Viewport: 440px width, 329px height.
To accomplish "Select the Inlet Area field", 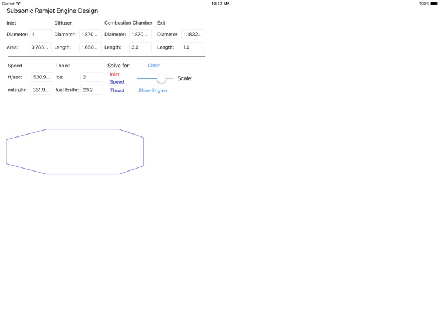I will coord(40,47).
